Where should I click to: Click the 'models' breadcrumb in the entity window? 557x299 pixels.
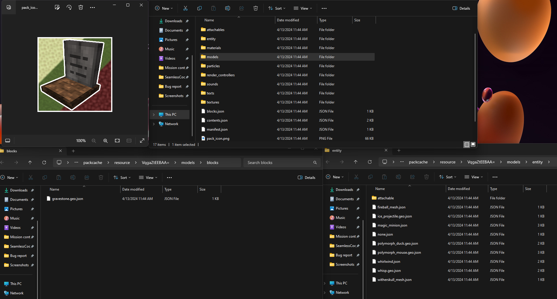click(513, 162)
